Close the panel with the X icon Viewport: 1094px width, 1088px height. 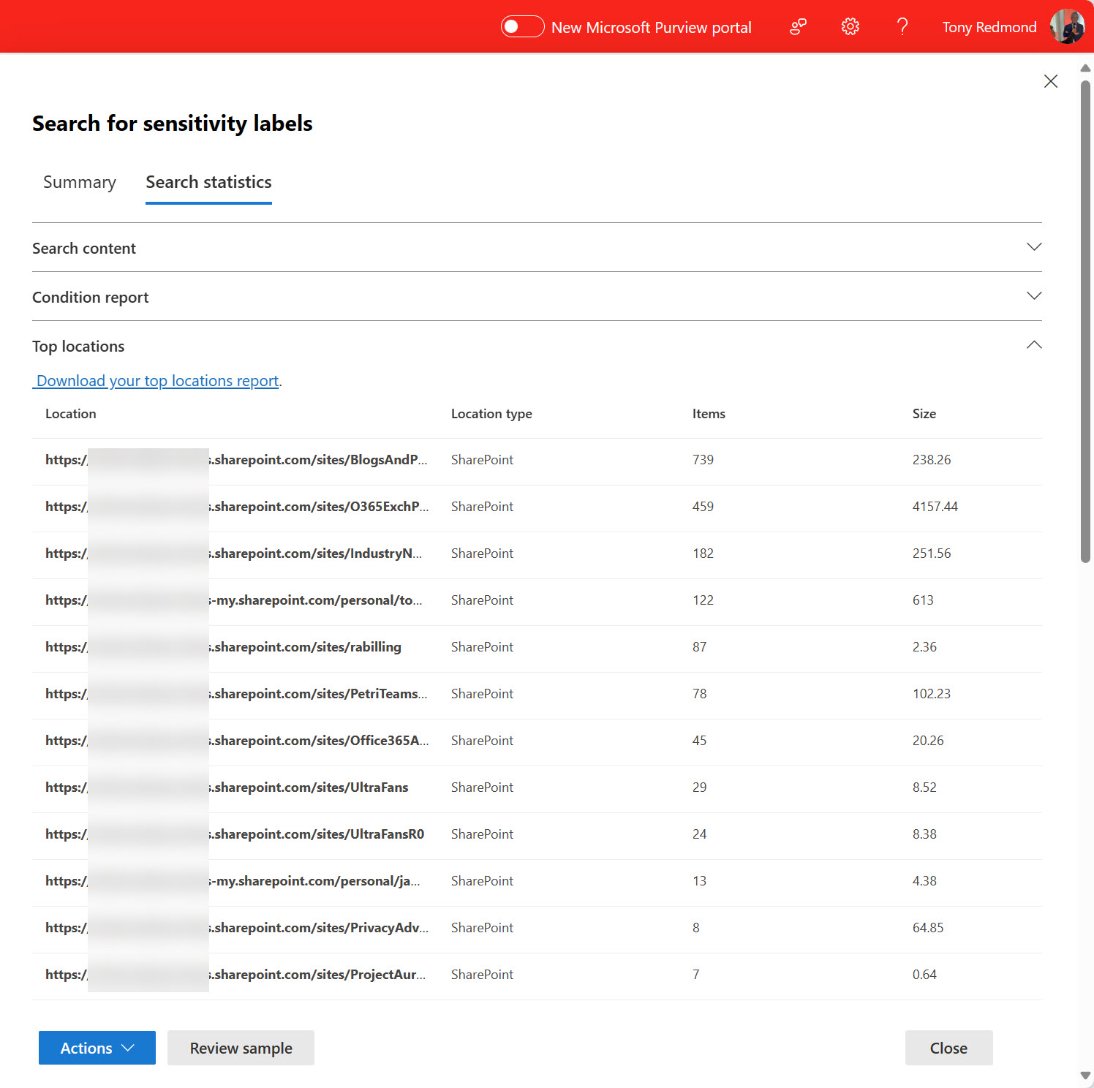[1050, 81]
